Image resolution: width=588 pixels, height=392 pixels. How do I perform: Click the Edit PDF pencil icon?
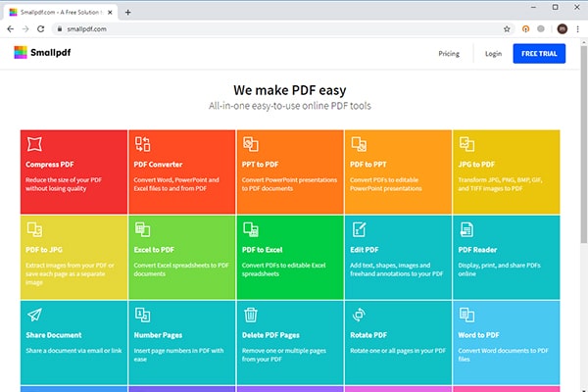(x=359, y=229)
